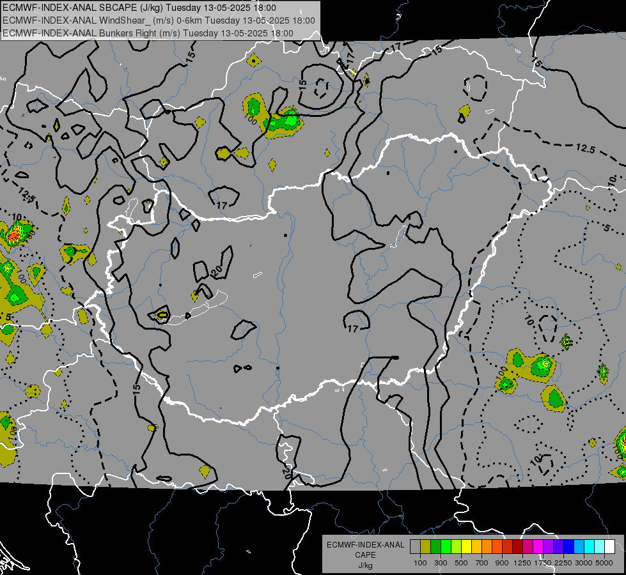Screen dimensions: 626x575
Task: Click the legend value 700
Action: coord(482,563)
